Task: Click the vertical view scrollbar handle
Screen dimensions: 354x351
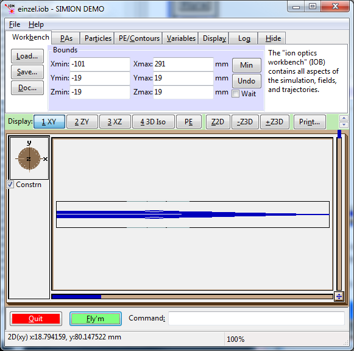Action: coord(339,134)
